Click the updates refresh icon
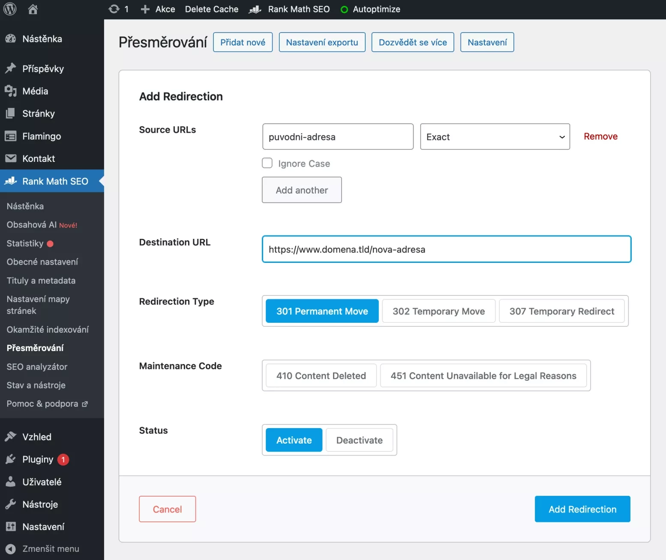This screenshot has width=666, height=560. [x=114, y=9]
